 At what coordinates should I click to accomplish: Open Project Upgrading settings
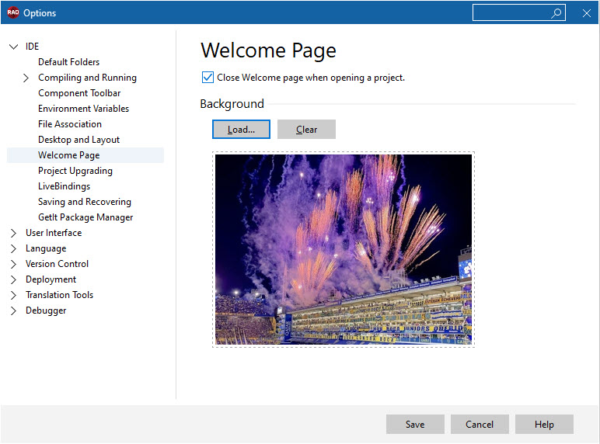pos(75,171)
